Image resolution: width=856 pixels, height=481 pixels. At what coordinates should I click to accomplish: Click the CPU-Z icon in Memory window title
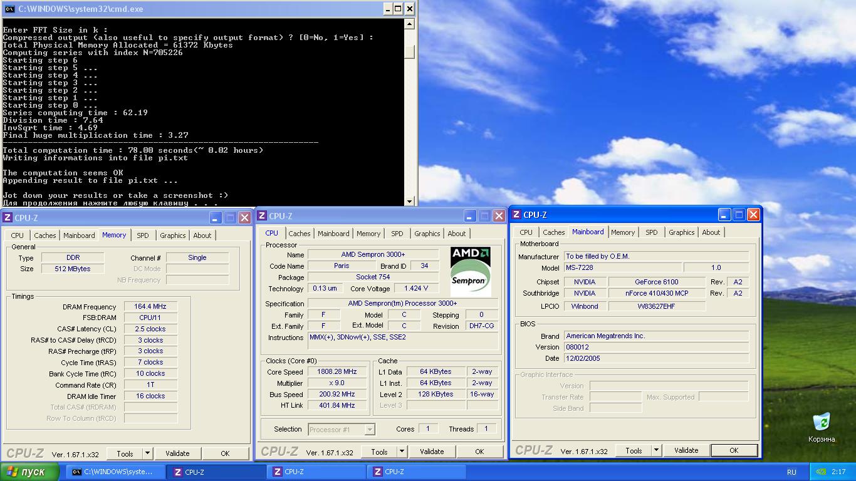point(8,218)
